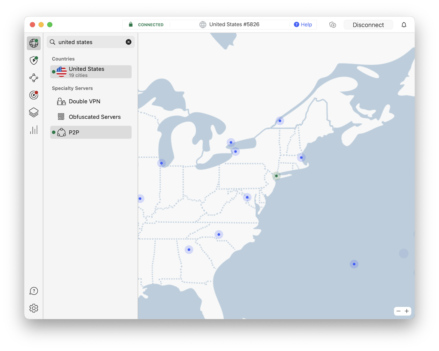The width and height of the screenshot is (439, 351).
Task: Click the map server pin near Chicago
Action: (162, 163)
